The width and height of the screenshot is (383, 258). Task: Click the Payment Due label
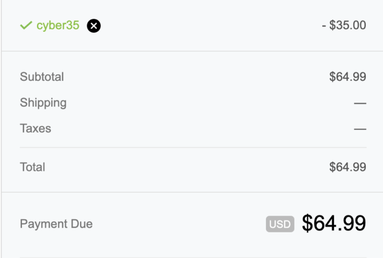(56, 224)
